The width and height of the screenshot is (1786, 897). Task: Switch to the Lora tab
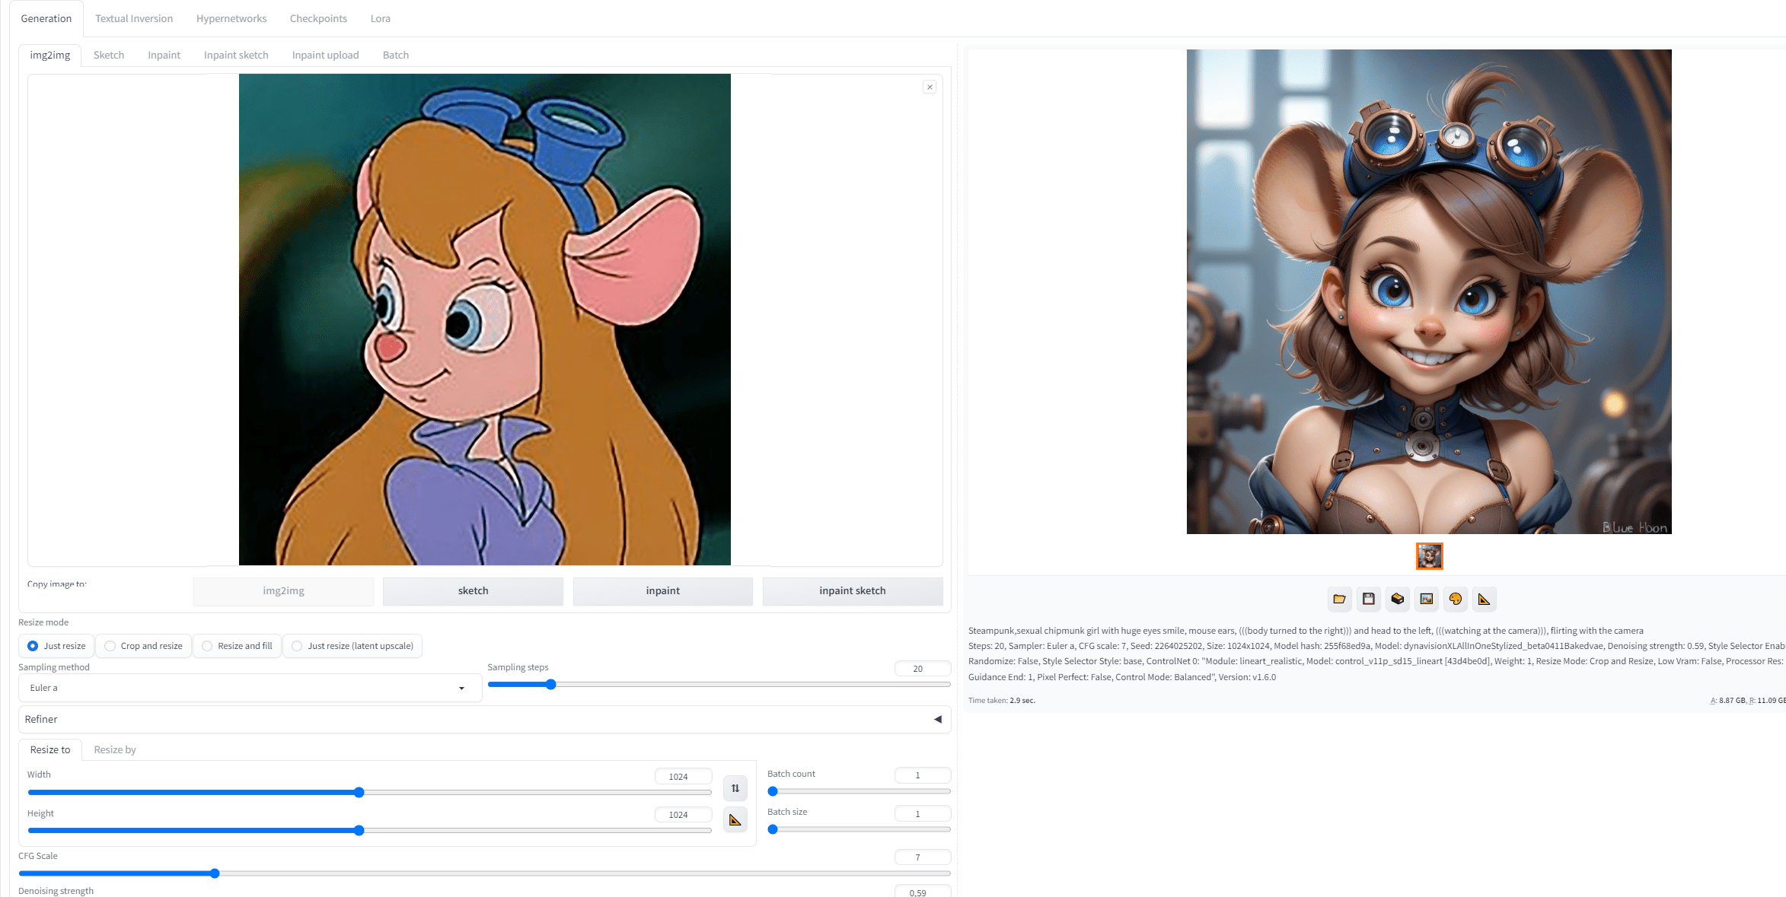tap(381, 18)
